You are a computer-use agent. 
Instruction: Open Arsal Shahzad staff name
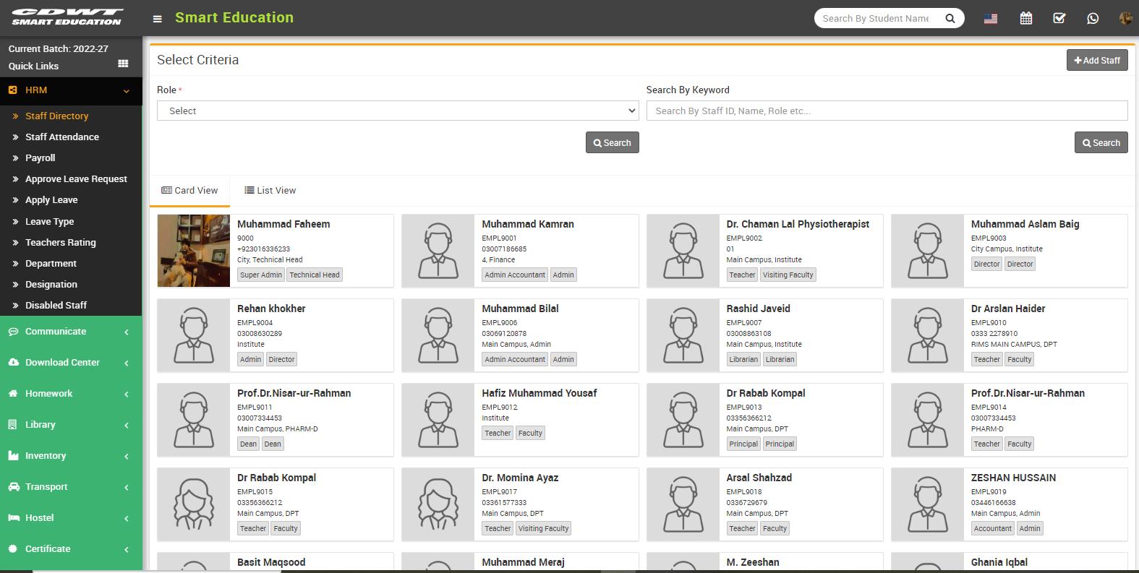(759, 478)
